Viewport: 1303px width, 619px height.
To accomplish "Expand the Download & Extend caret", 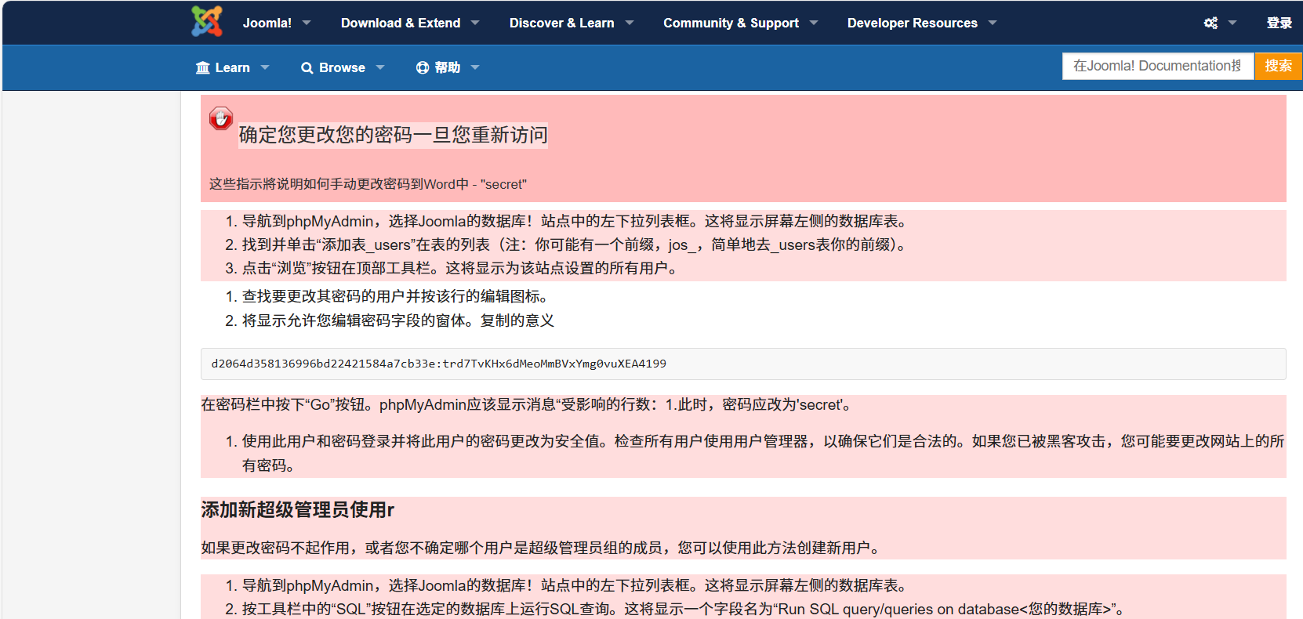I will point(475,23).
